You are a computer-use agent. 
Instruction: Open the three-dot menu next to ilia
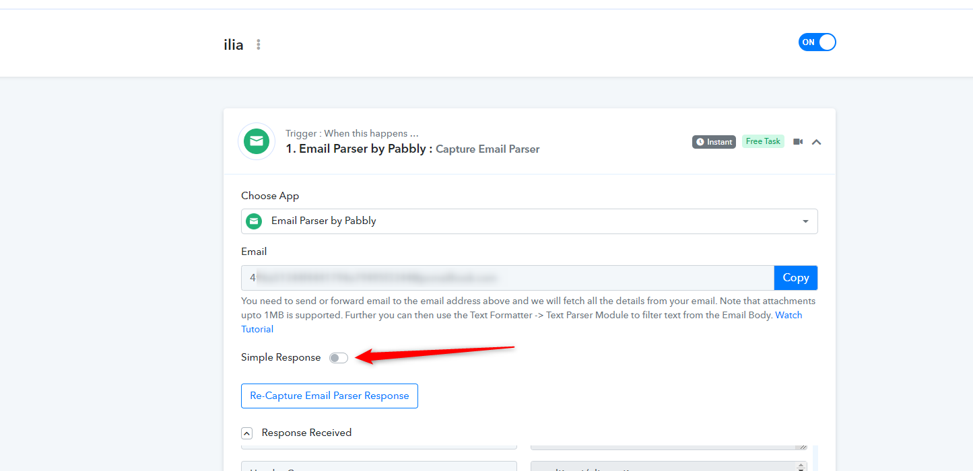259,44
